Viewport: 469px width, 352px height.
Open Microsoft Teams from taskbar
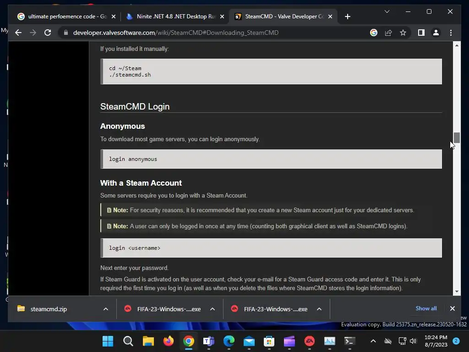coord(209,341)
